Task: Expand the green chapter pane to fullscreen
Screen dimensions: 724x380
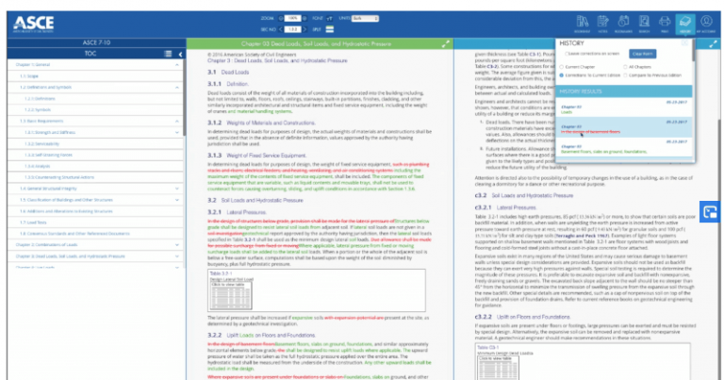Action: click(446, 44)
